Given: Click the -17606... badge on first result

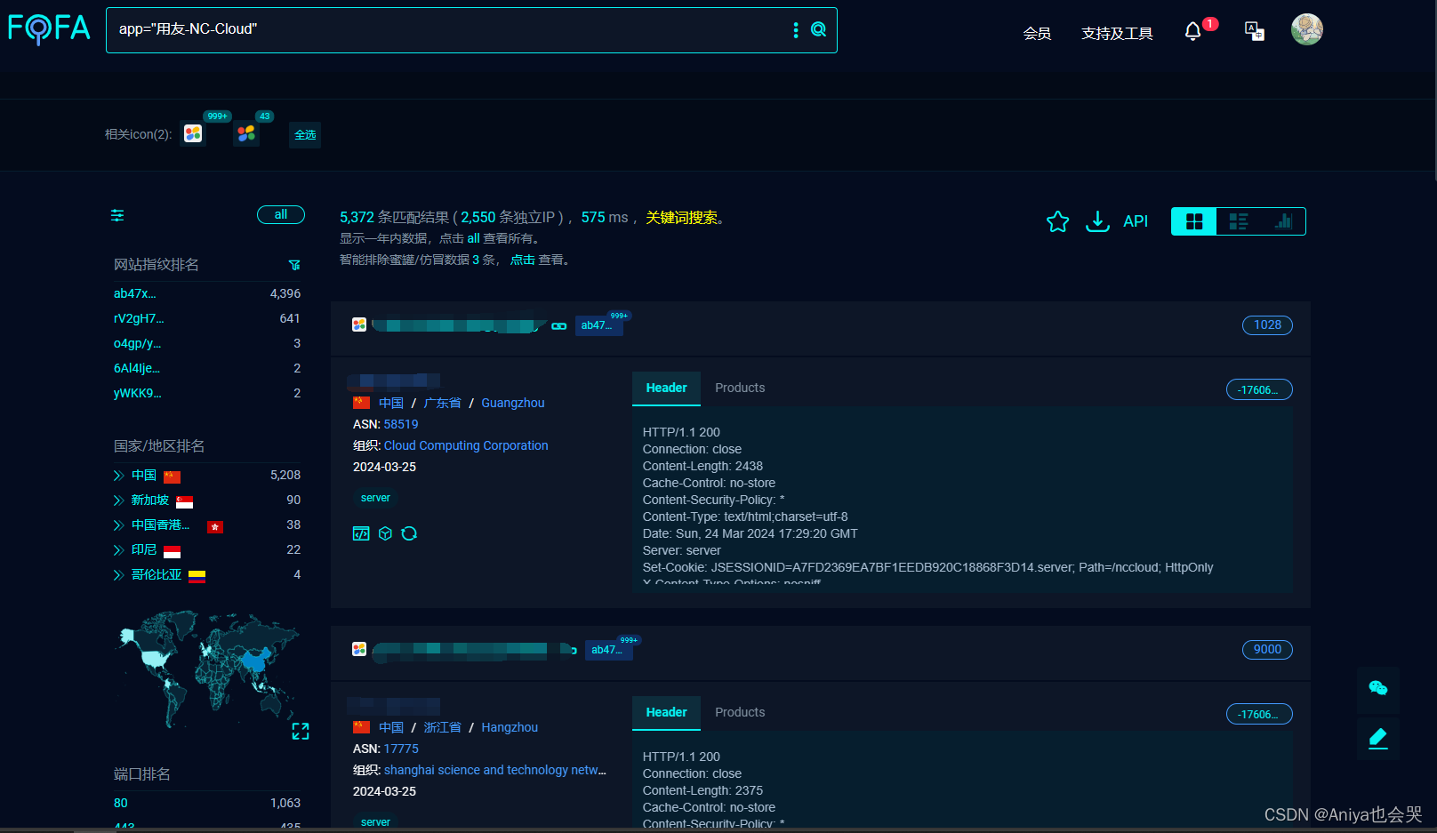Looking at the screenshot, I should (1259, 389).
